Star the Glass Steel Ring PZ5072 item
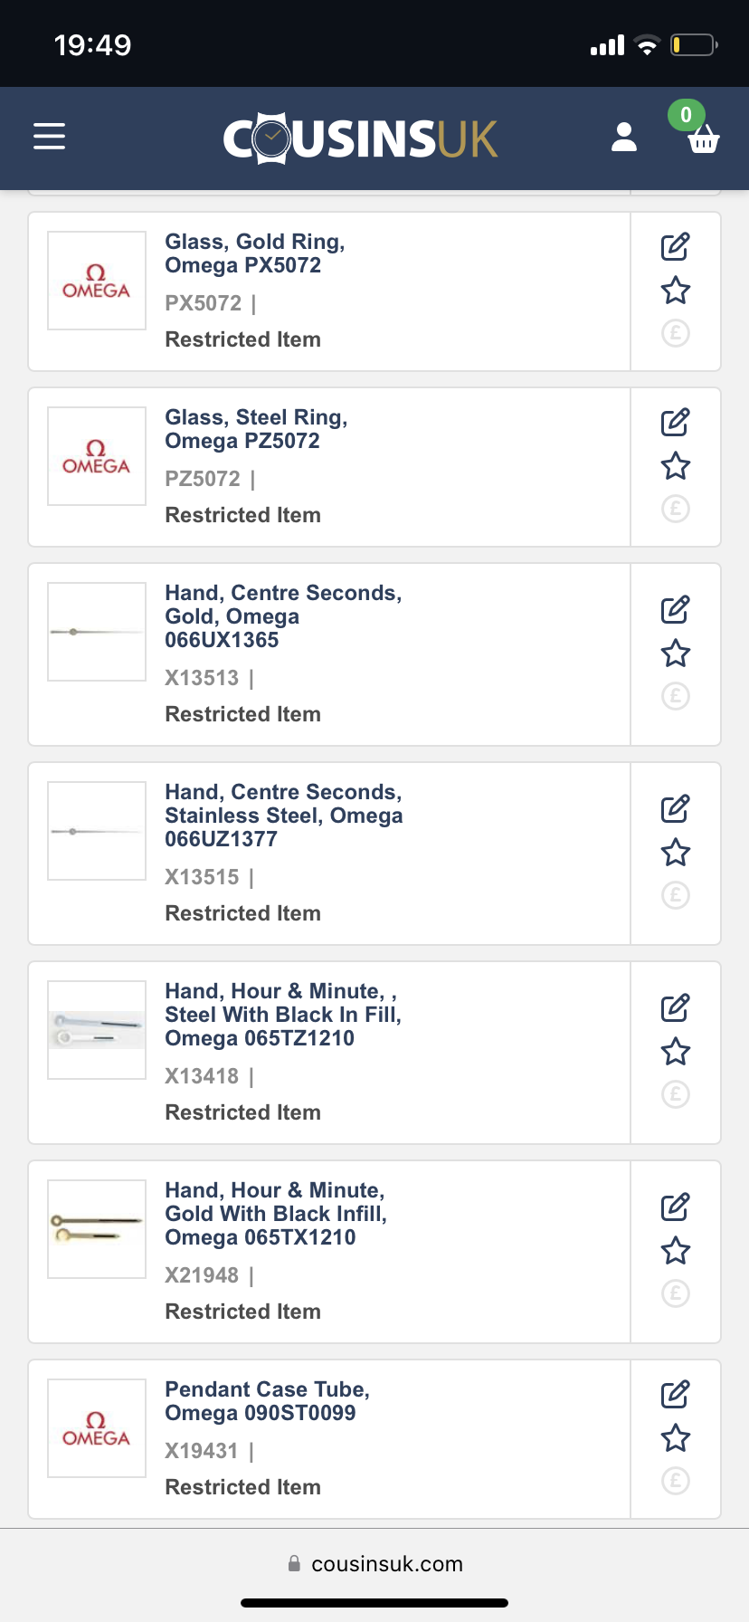Viewport: 749px width, 1622px height. point(675,466)
